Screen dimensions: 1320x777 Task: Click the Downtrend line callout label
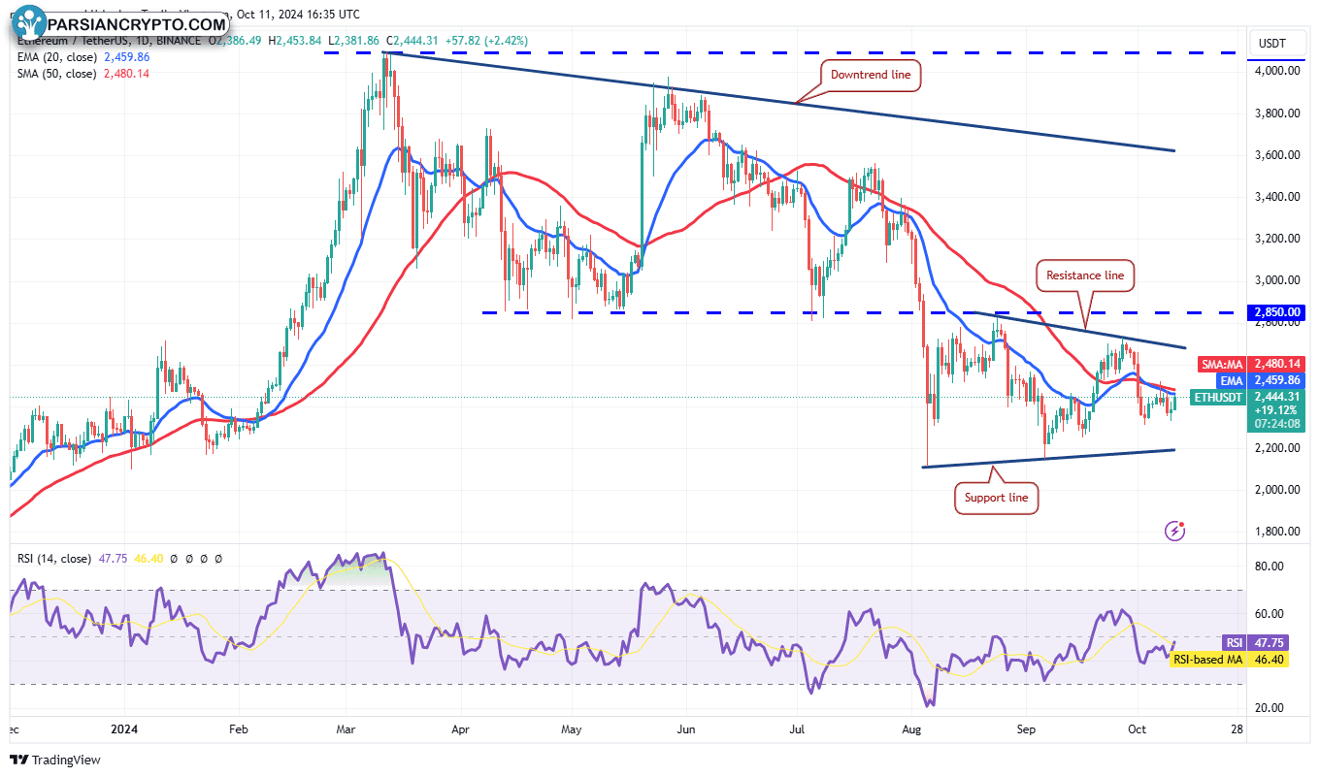(871, 76)
